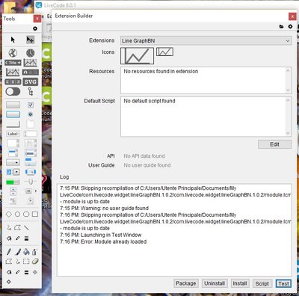
Task: Select the Option Menu control in Tools
Action: 13,163
